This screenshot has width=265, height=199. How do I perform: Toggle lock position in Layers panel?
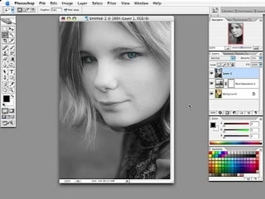coord(228,65)
